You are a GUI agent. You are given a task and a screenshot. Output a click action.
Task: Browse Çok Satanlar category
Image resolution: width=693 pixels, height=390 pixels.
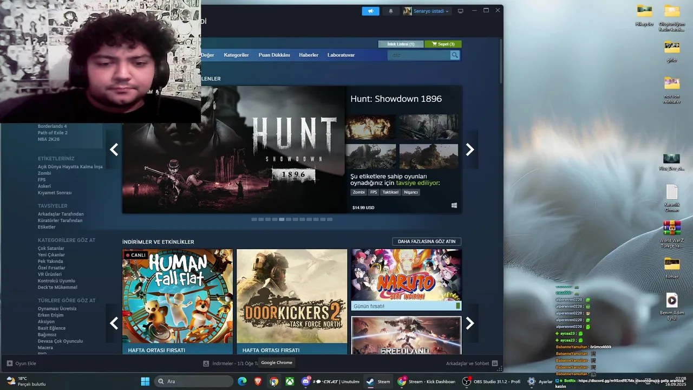(x=51, y=249)
